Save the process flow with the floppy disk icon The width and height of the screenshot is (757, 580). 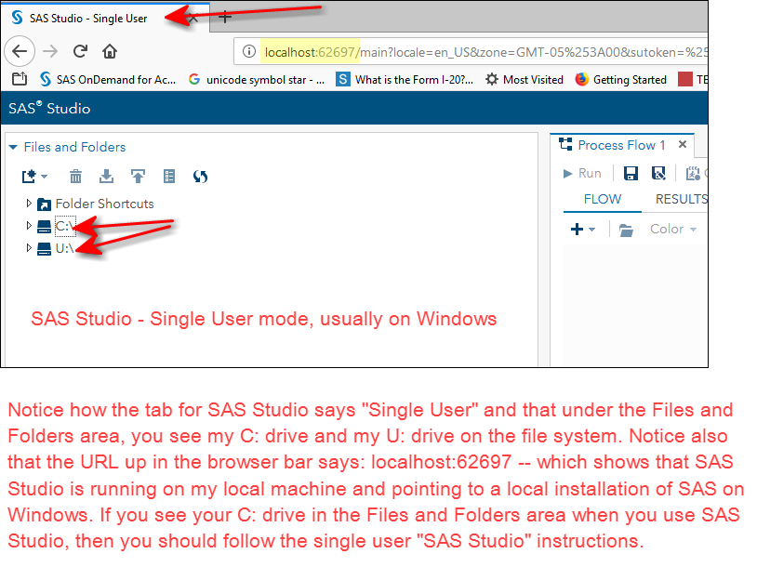[x=631, y=174]
